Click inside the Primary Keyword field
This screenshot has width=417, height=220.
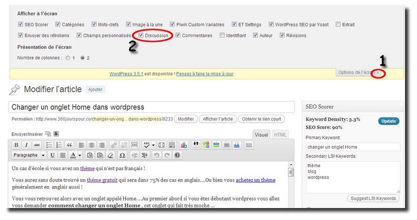(x=352, y=147)
